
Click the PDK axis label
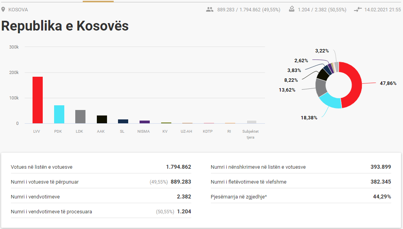(58, 132)
